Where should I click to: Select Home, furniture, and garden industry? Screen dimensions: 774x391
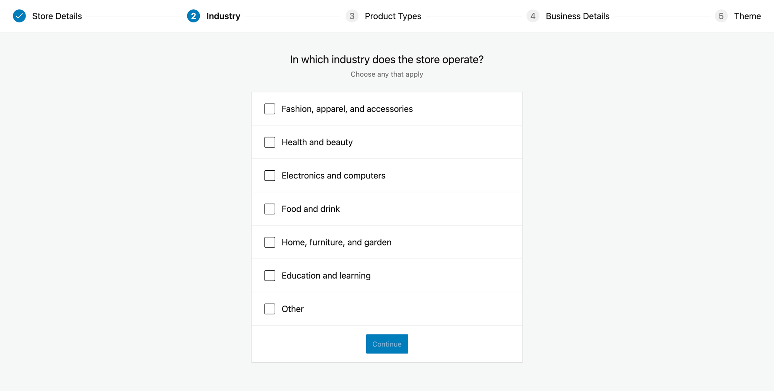coord(270,242)
